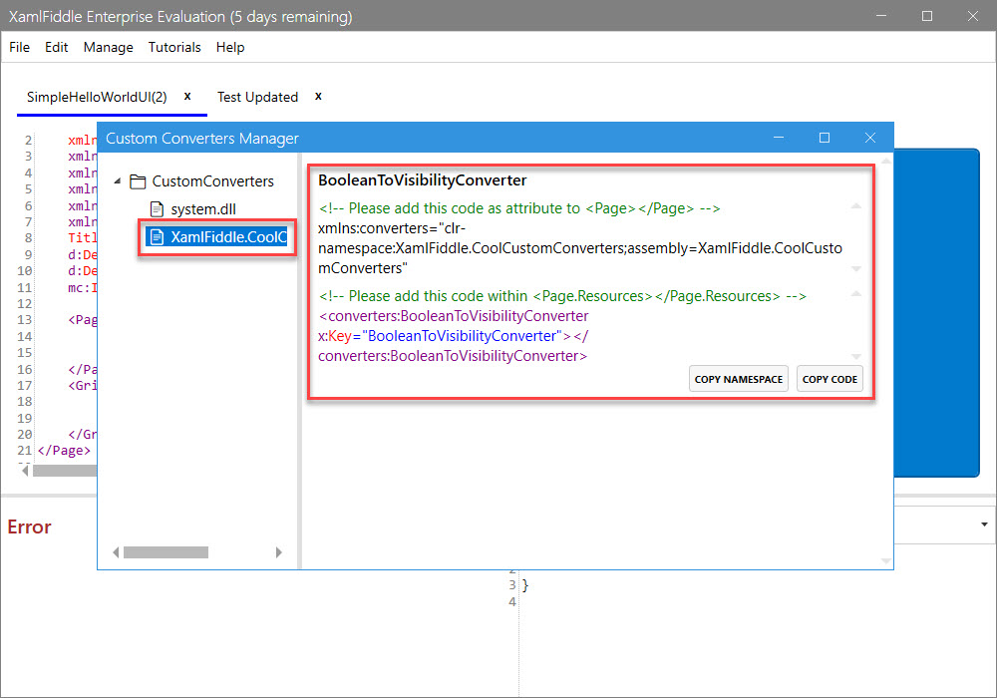Select system.dll in the converters tree
This screenshot has height=698, width=997.
point(202,209)
